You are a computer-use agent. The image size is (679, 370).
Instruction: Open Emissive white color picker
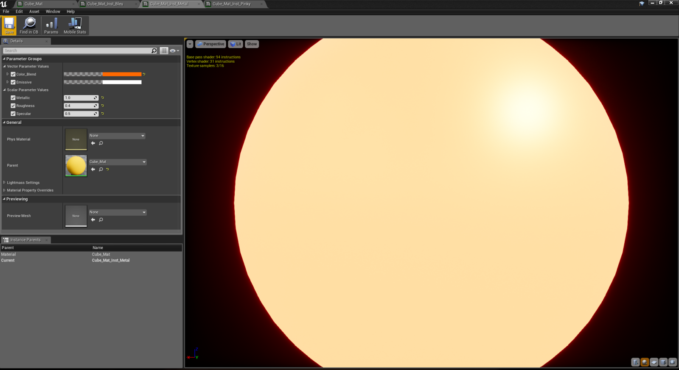103,82
